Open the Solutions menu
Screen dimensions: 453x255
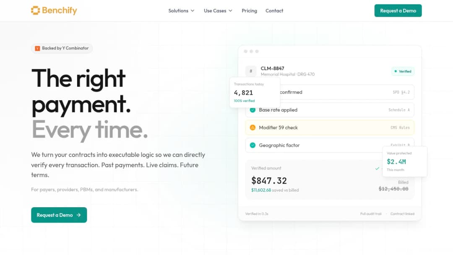pos(182,10)
